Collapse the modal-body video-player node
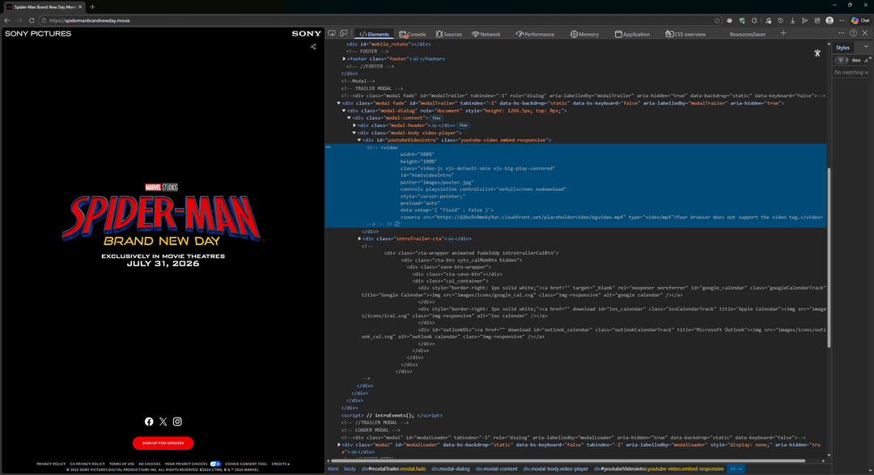 tap(354, 133)
